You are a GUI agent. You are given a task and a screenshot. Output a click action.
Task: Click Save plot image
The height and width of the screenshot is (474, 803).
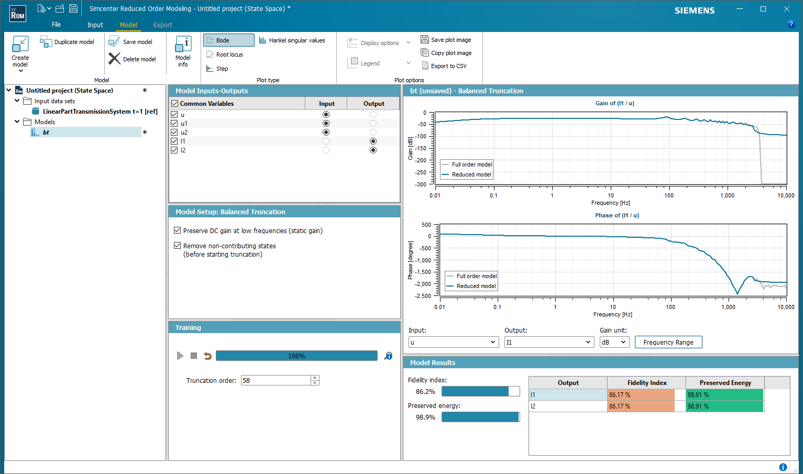(x=446, y=39)
